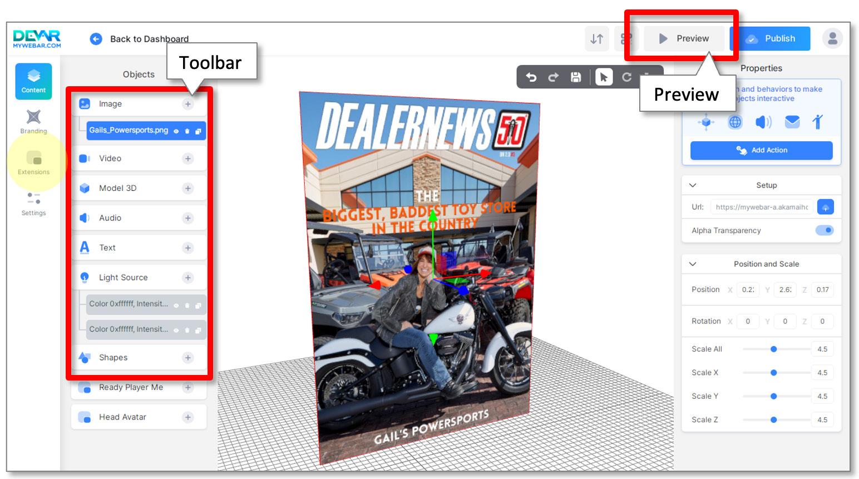
Task: Add a new Shapes object
Action: coord(188,358)
